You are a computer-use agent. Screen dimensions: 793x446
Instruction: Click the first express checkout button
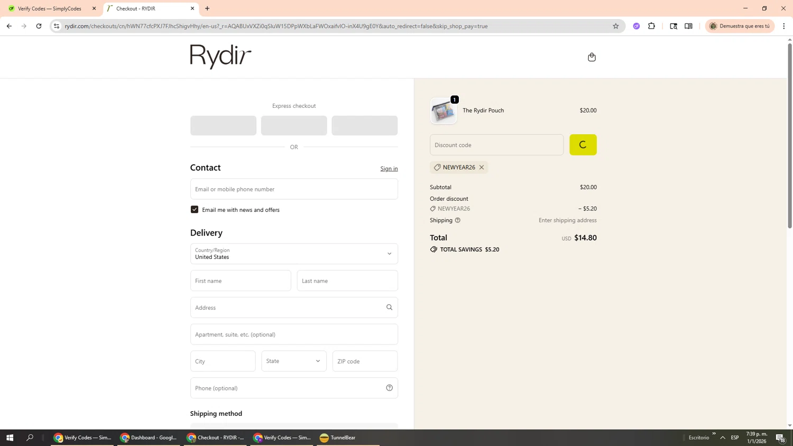pos(223,126)
